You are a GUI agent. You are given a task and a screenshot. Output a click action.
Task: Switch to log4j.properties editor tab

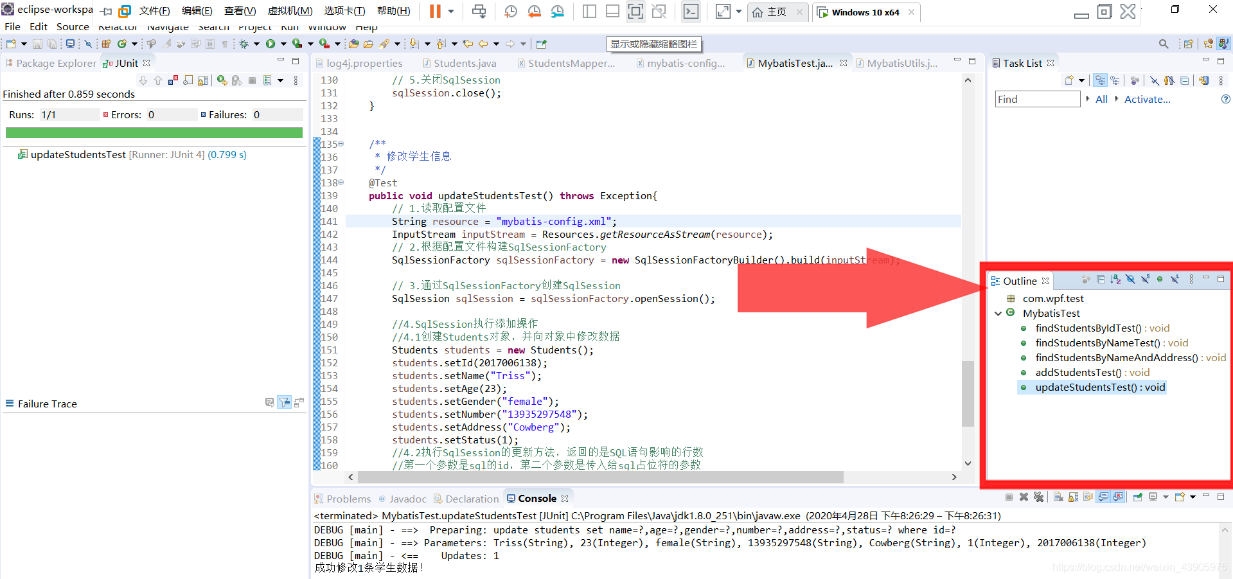pos(359,63)
